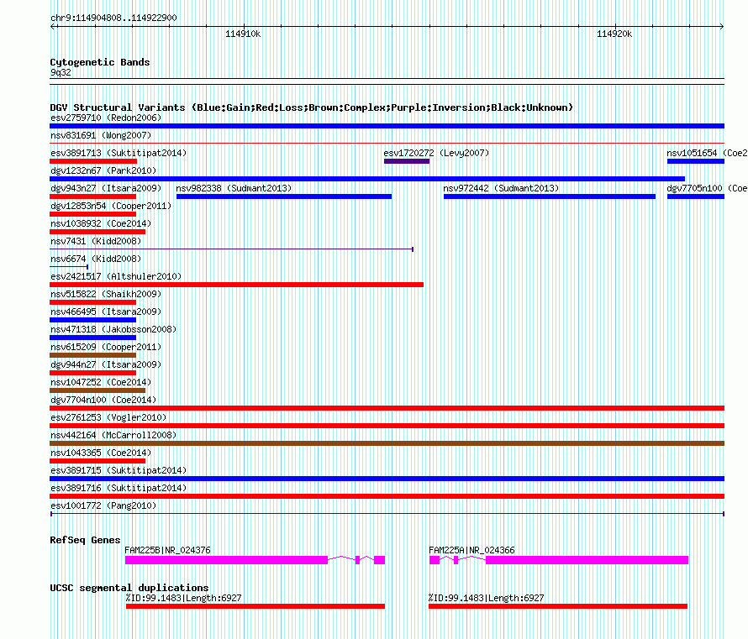Open the esv3891713 (Suktitipat2014) variant label
Screen dimensions: 748x639
pyautogui.click(x=119, y=153)
